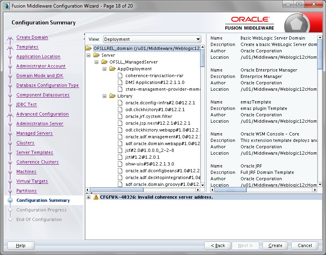This screenshot has width=326, height=255.
Task: Click the OFSLL_ManagedServer folder icon
Action: [x=105, y=62]
